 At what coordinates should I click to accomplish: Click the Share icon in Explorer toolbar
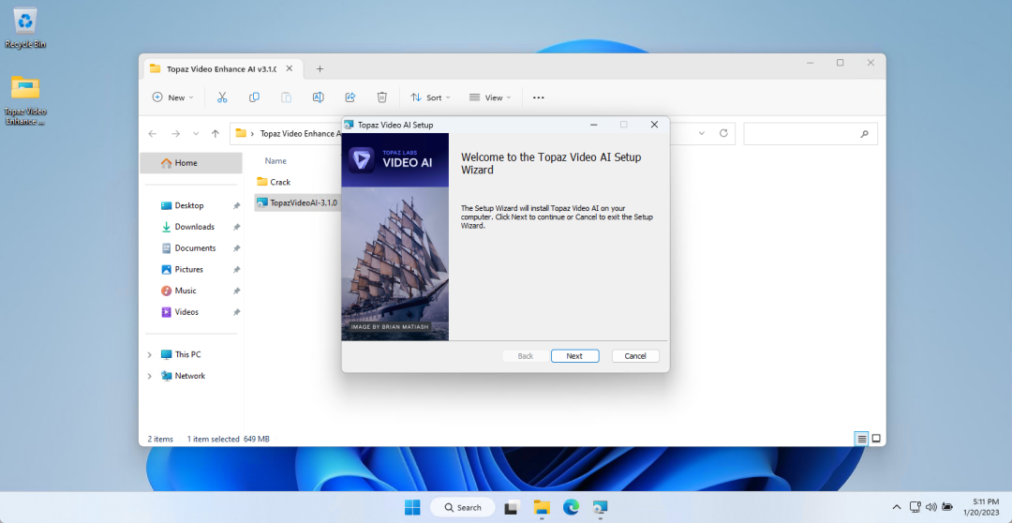pos(350,97)
